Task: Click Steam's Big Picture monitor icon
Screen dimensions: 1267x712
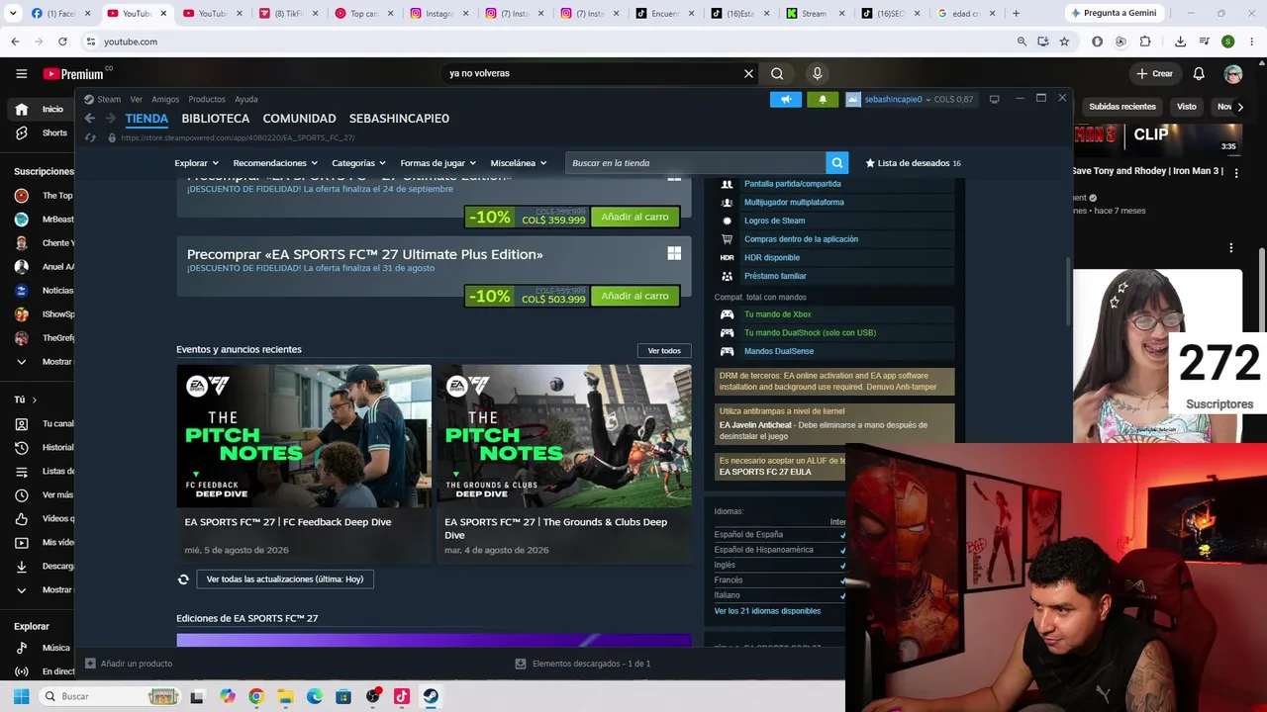Action: pyautogui.click(x=994, y=99)
